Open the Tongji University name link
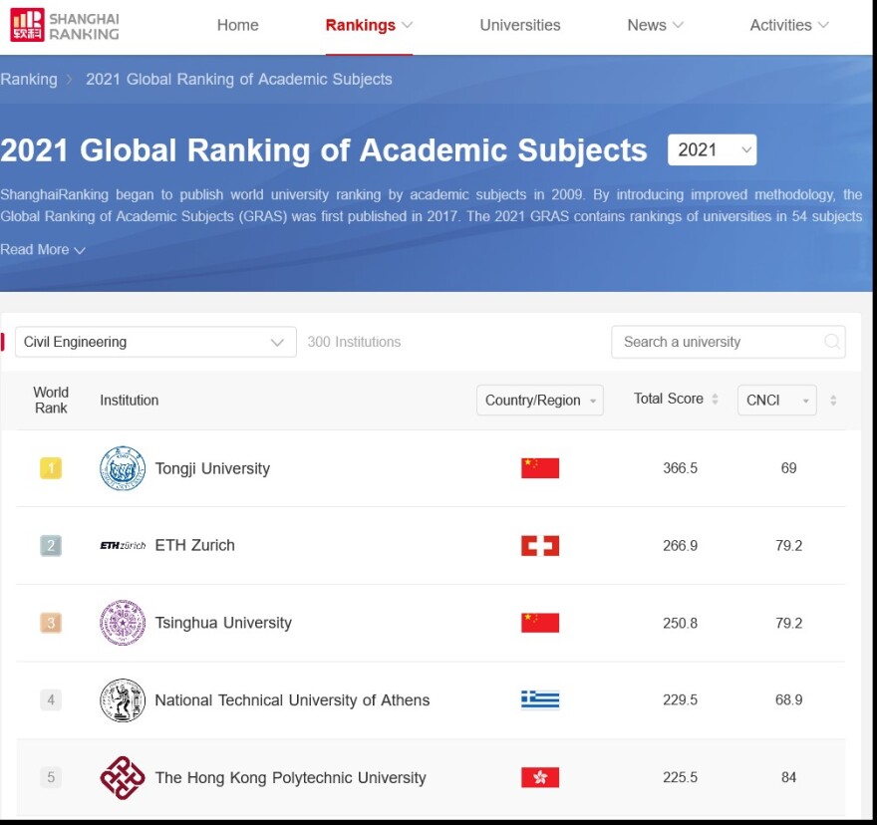The width and height of the screenshot is (877, 825). (212, 468)
